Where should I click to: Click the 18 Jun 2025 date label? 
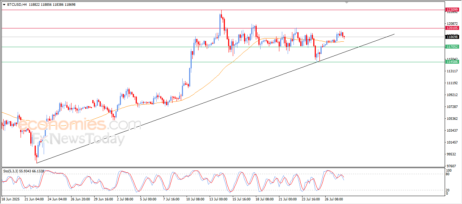11,199
